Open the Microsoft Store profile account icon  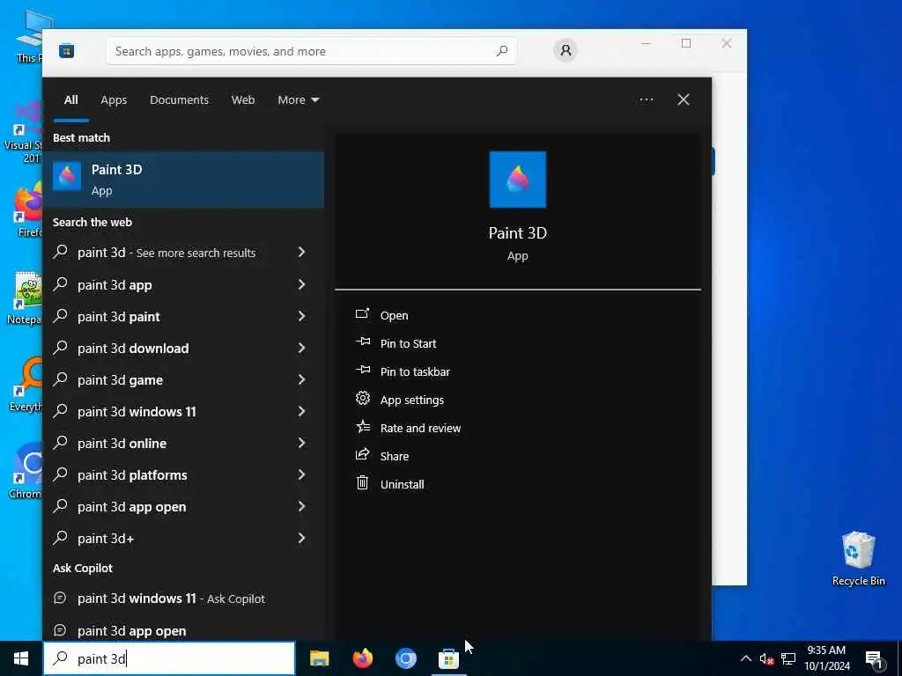click(x=566, y=50)
